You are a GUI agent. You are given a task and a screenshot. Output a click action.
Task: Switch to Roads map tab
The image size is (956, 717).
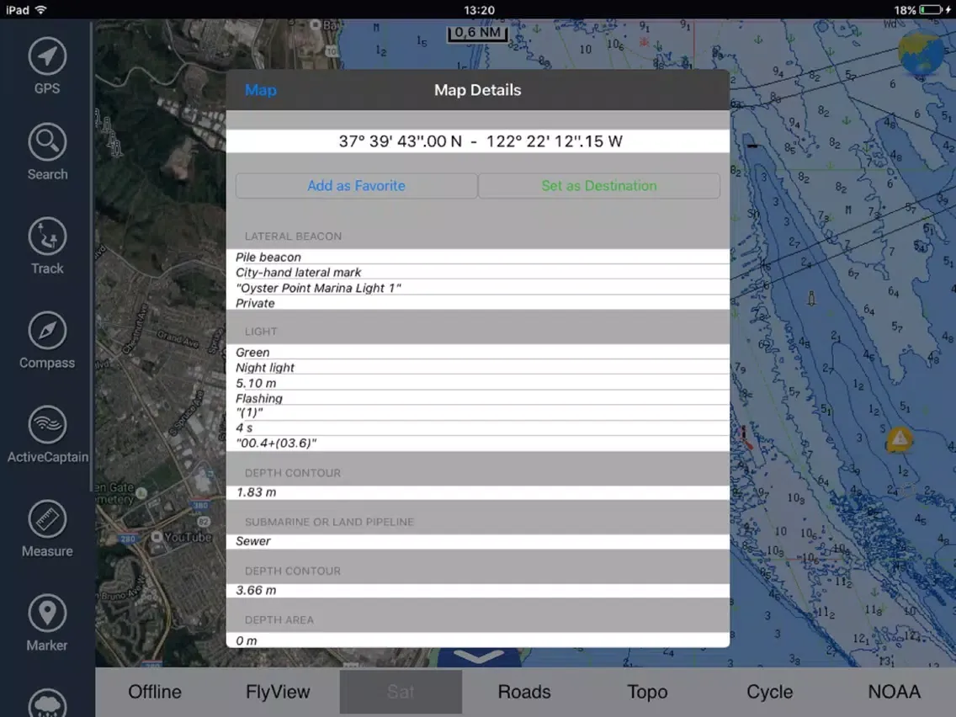(x=524, y=692)
